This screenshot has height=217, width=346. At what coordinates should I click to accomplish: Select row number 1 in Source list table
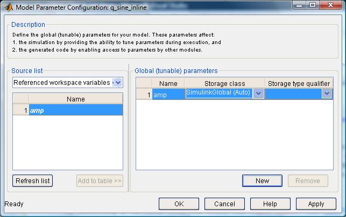pos(21,110)
